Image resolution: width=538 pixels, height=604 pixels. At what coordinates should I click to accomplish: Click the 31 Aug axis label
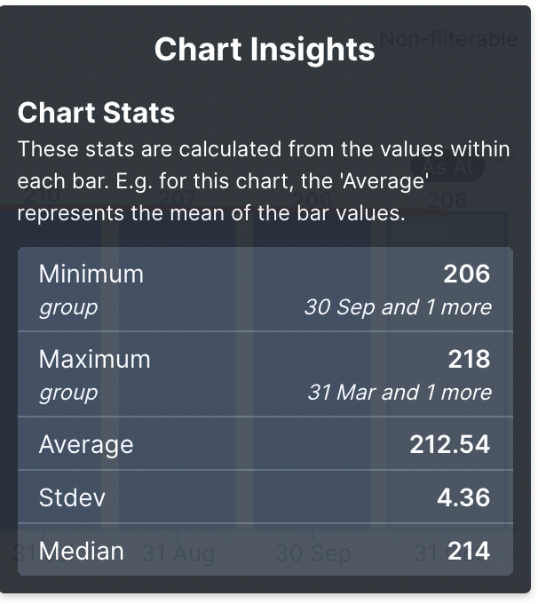pos(178,554)
